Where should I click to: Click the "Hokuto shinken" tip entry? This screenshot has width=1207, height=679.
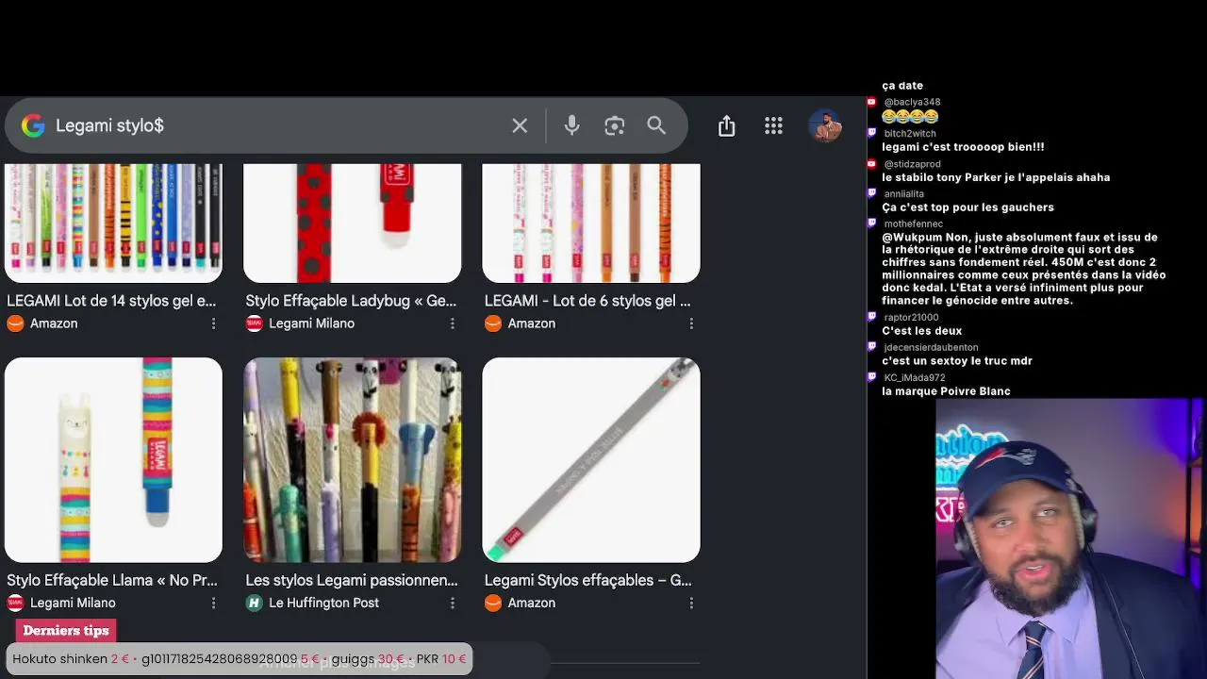point(71,659)
